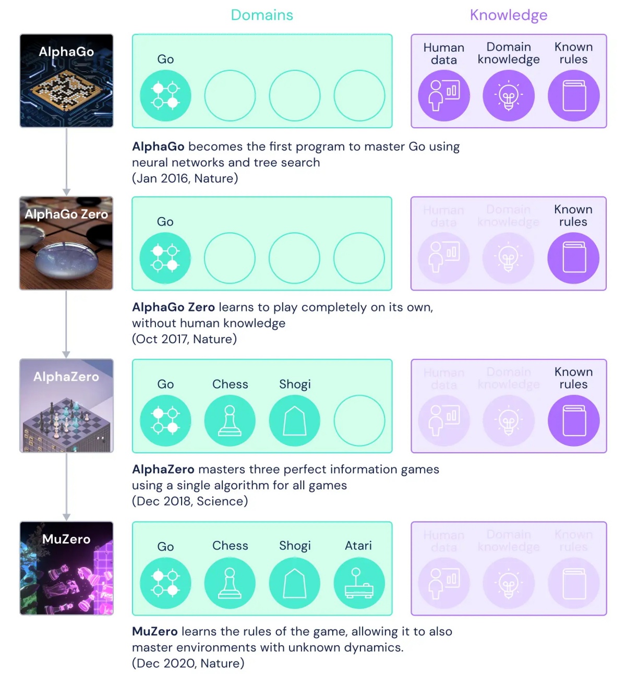The width and height of the screenshot is (626, 674).
Task: Click the Domain knowledge lightbulb in AlphaGo row
Action: click(509, 95)
